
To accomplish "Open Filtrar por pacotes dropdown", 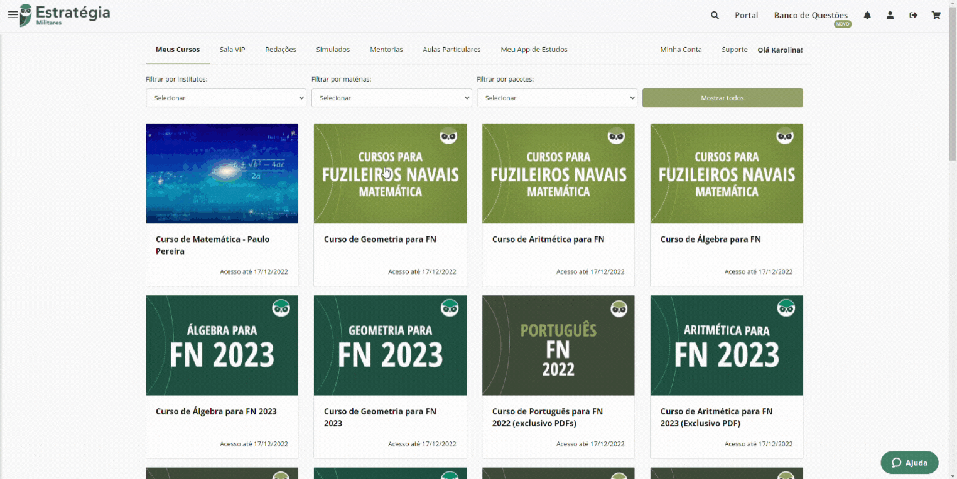I will (557, 98).
